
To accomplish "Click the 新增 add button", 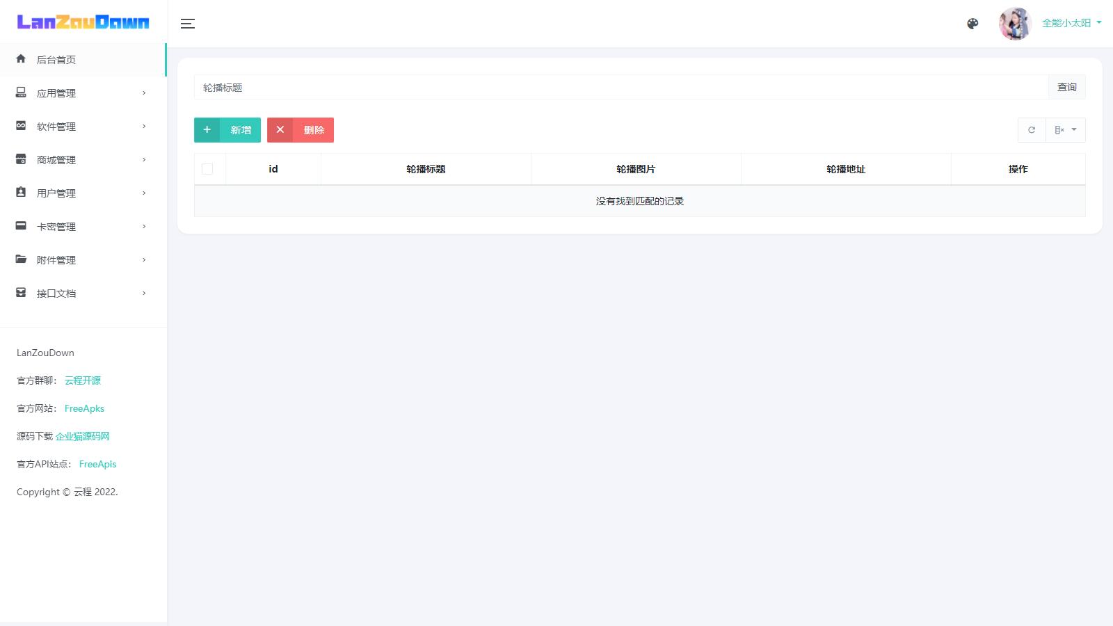I will pos(227,130).
